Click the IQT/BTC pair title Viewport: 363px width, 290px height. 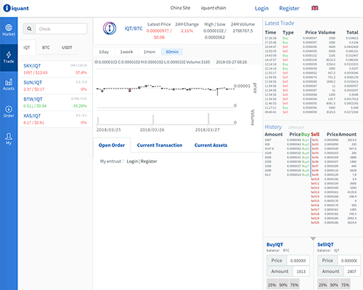click(x=134, y=28)
